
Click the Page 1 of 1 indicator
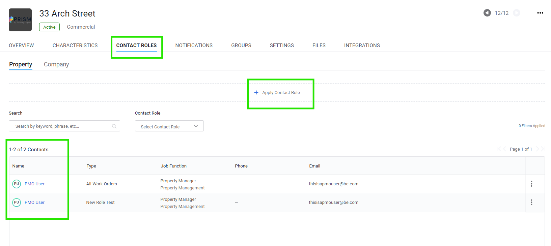[521, 149]
